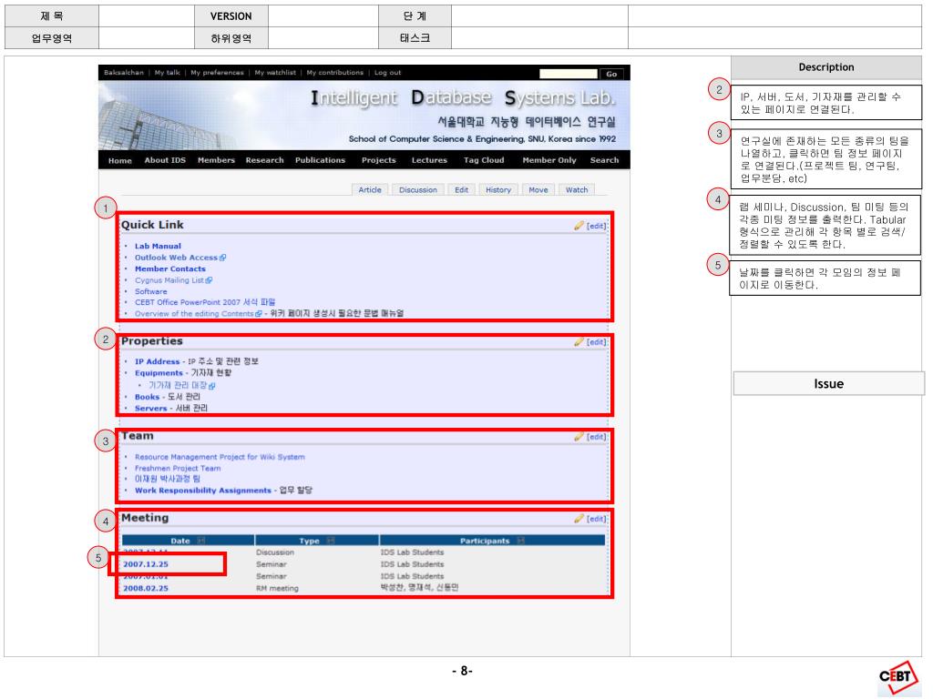Go to Home in the navigation bar
The width and height of the screenshot is (933, 699).
(120, 160)
